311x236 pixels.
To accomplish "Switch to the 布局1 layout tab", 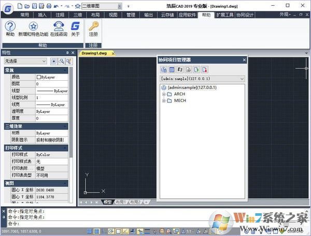I will tap(120, 202).
